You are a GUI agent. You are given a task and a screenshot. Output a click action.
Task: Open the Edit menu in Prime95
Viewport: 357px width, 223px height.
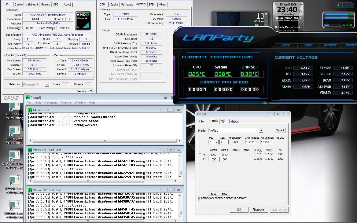point(39,103)
